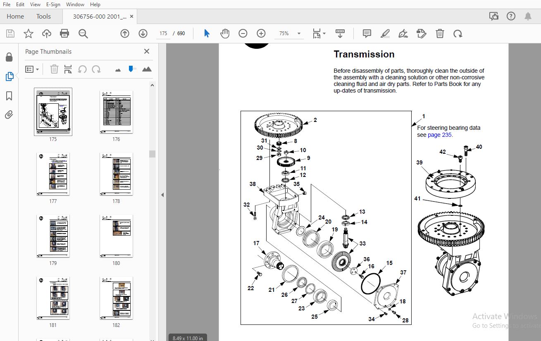Enlarge thumbnail size large mountain icon

click(x=147, y=69)
